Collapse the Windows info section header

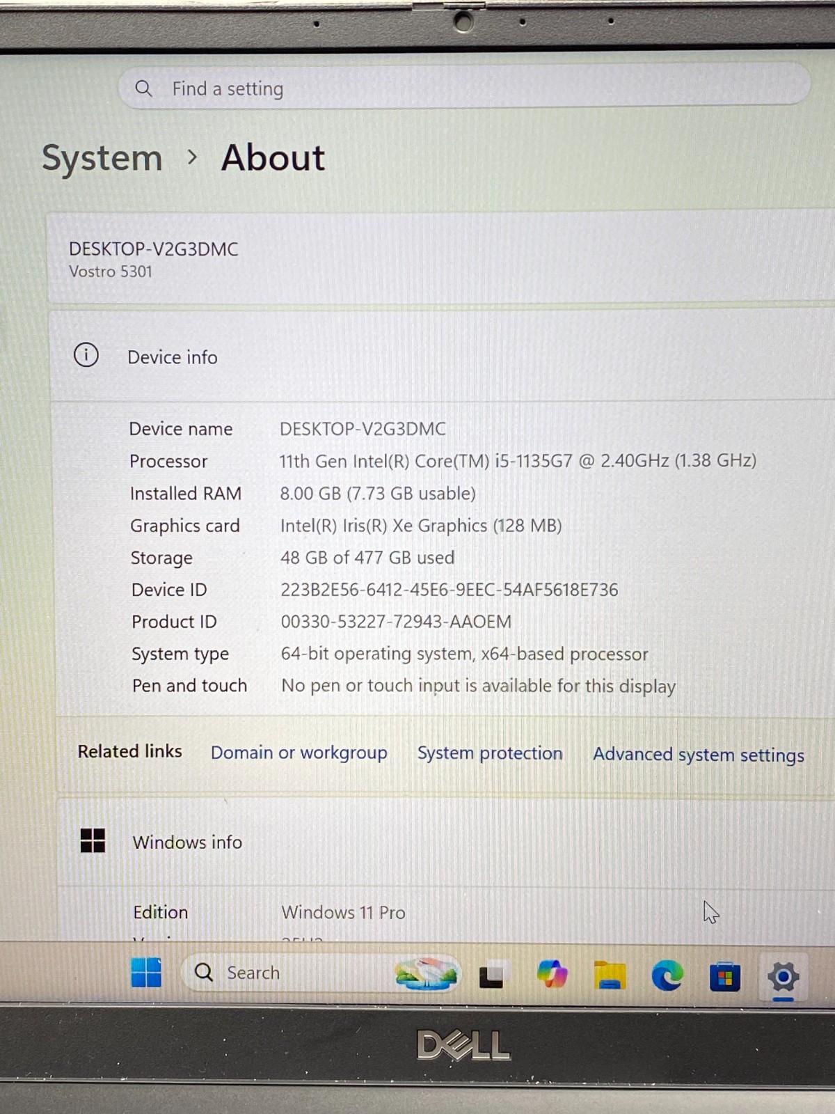(x=445, y=842)
